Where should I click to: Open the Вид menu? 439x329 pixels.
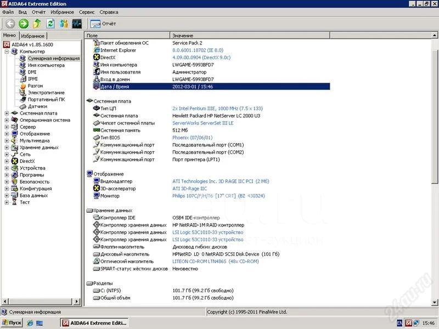[x=22, y=12]
